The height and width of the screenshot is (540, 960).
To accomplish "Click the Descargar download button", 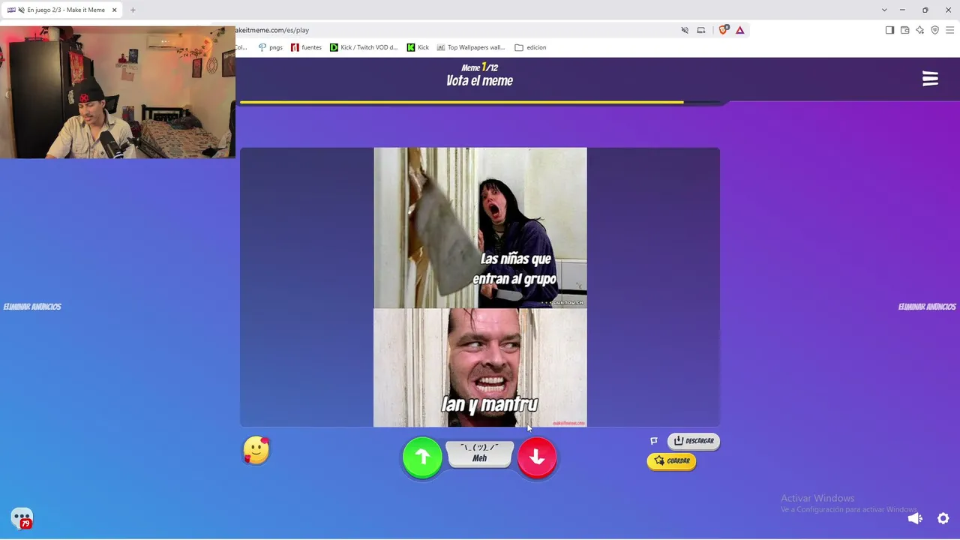I will pos(694,441).
